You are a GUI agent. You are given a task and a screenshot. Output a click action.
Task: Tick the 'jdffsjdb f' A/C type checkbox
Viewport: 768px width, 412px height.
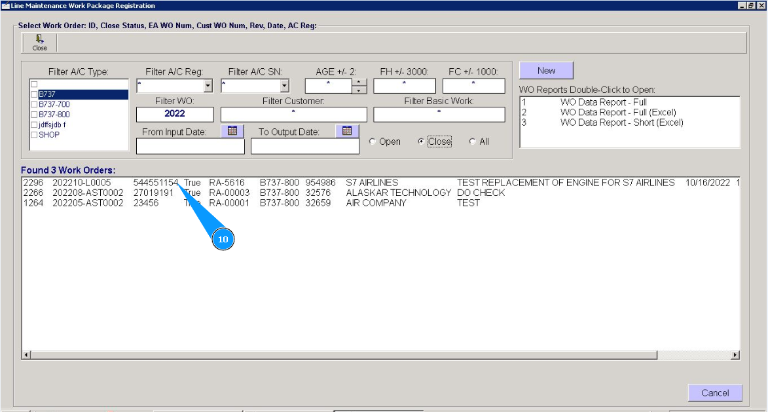point(34,124)
